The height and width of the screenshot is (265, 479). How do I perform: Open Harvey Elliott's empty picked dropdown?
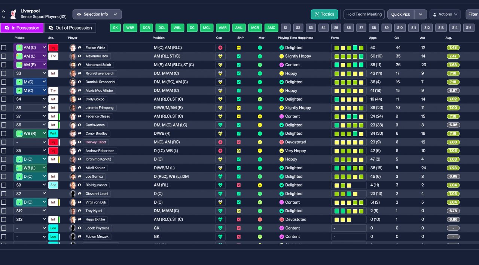30,142
